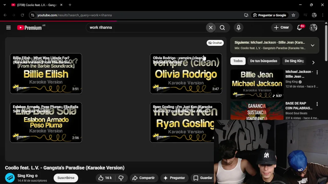Clear the search query with the X

click(211, 27)
